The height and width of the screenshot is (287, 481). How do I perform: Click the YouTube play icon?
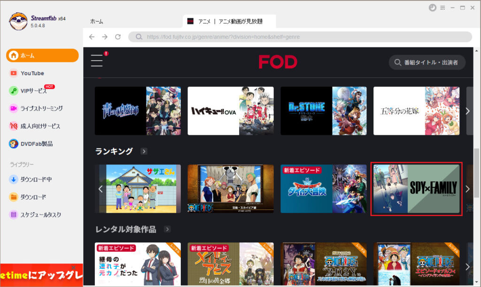click(x=14, y=73)
